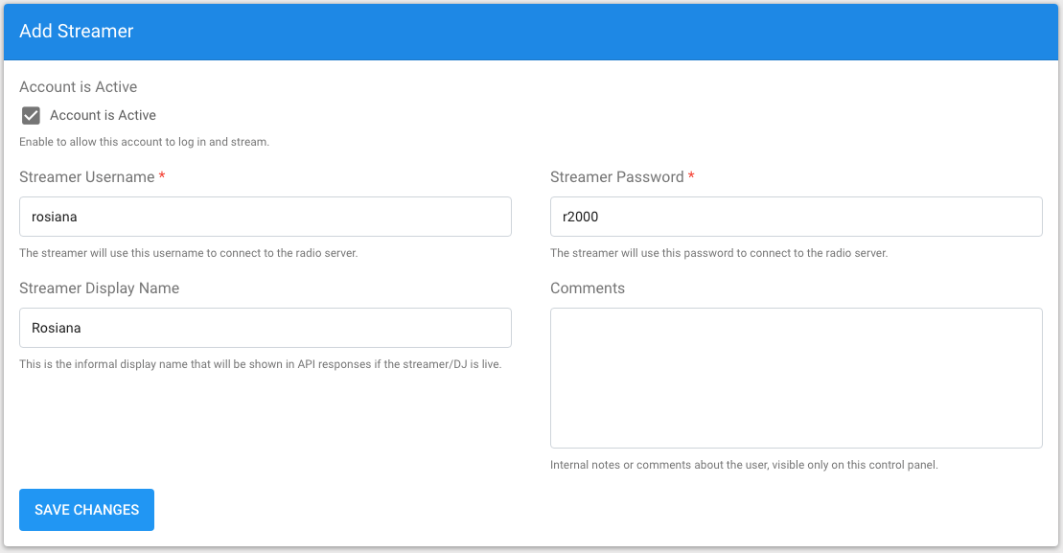The image size is (1063, 553).
Task: Click the Streamer Display Name label
Action: pyautogui.click(x=99, y=288)
